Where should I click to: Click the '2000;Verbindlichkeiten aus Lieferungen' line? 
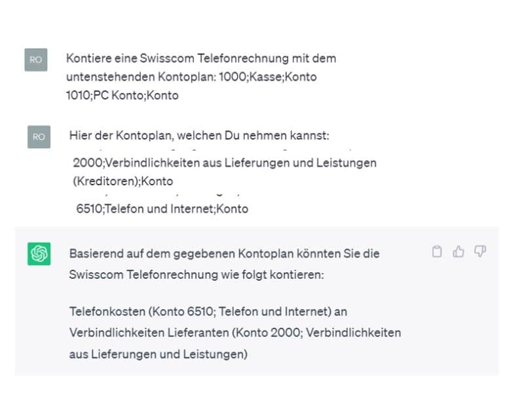pos(225,162)
